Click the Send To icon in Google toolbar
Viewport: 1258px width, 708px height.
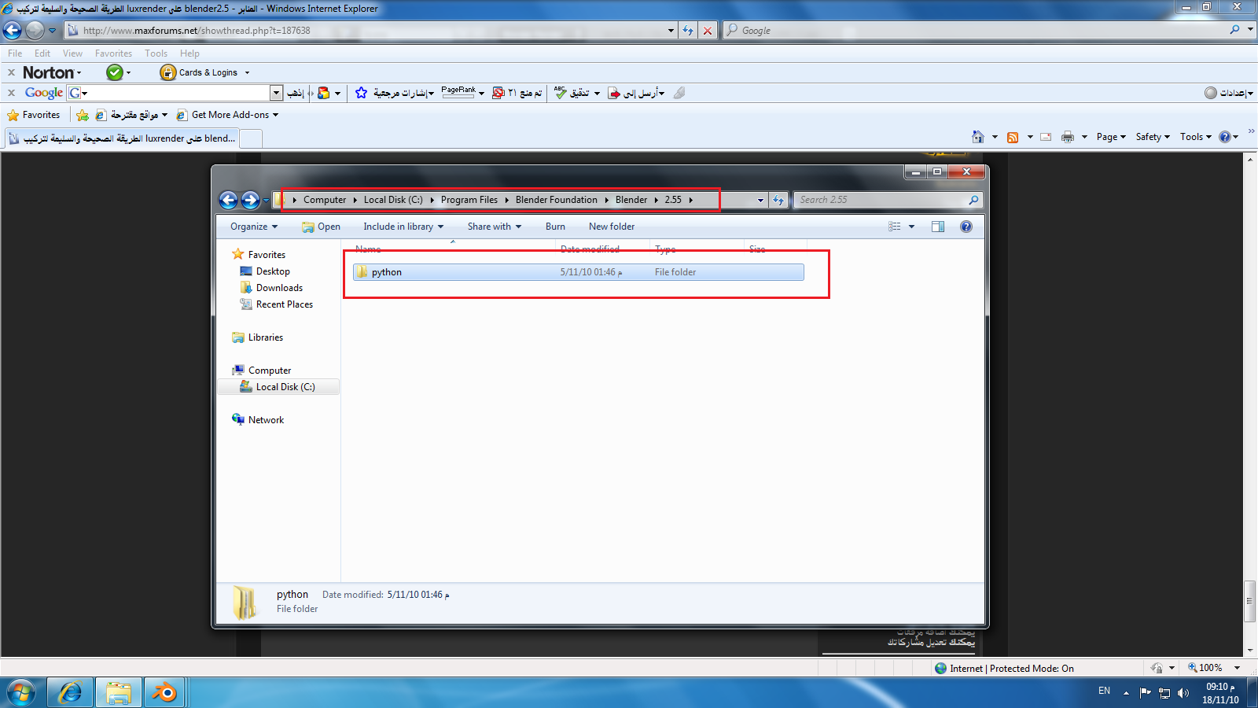[x=614, y=93]
